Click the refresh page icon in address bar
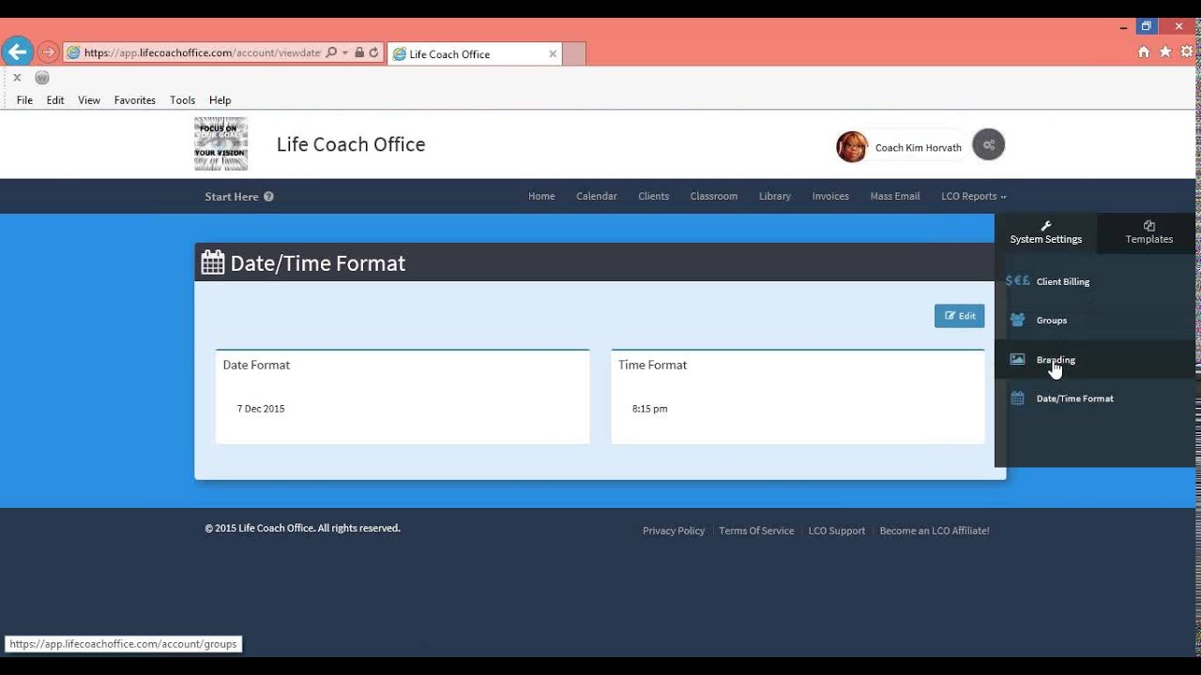Viewport: 1201px width, 675px height. (373, 53)
